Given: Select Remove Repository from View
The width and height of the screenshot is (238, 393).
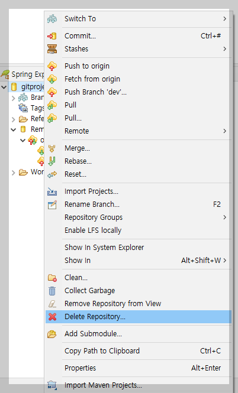Looking at the screenshot, I should coord(138,304).
